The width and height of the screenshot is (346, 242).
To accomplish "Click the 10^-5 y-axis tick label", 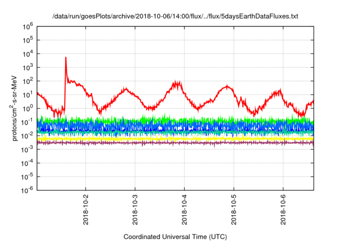I will [27, 177].
